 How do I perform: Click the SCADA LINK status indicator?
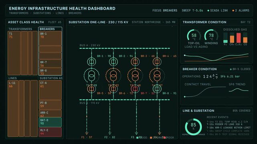217,10
